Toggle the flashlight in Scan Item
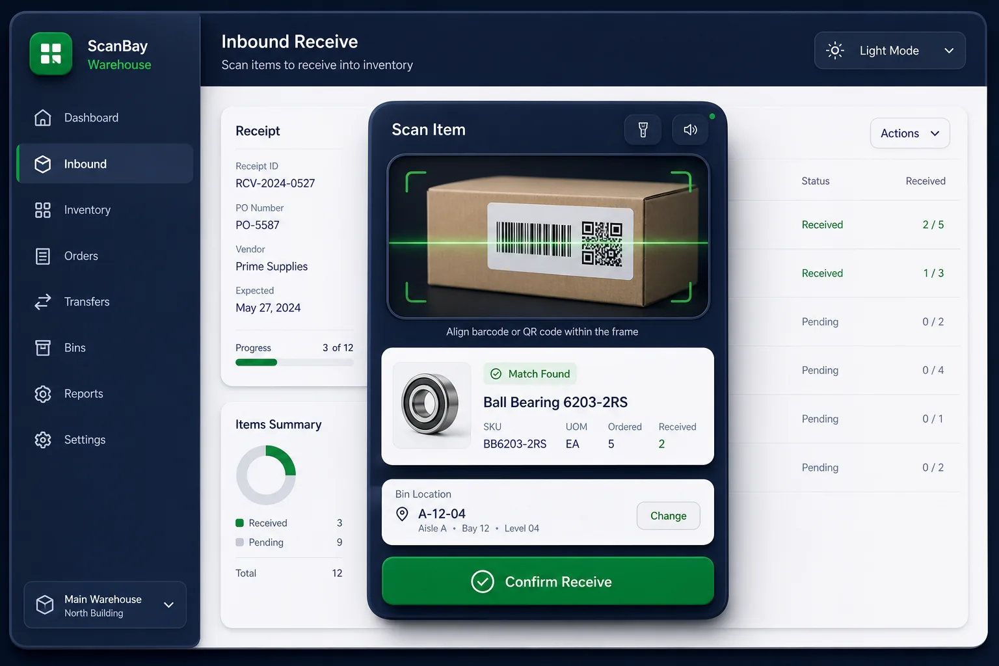Viewport: 999px width, 666px height. (643, 130)
